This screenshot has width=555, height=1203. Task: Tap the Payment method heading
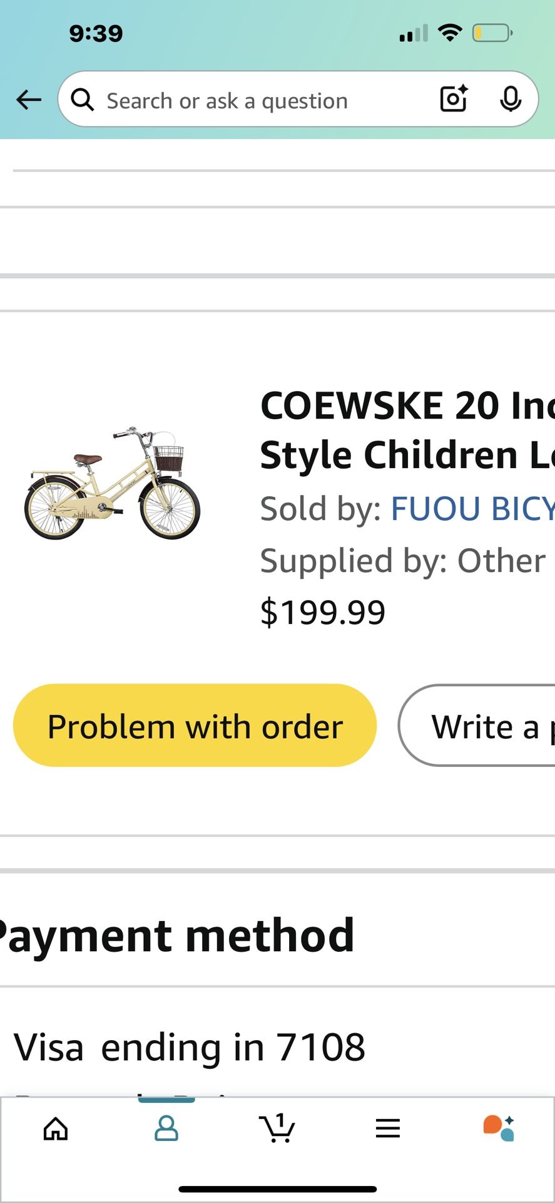[x=175, y=935]
